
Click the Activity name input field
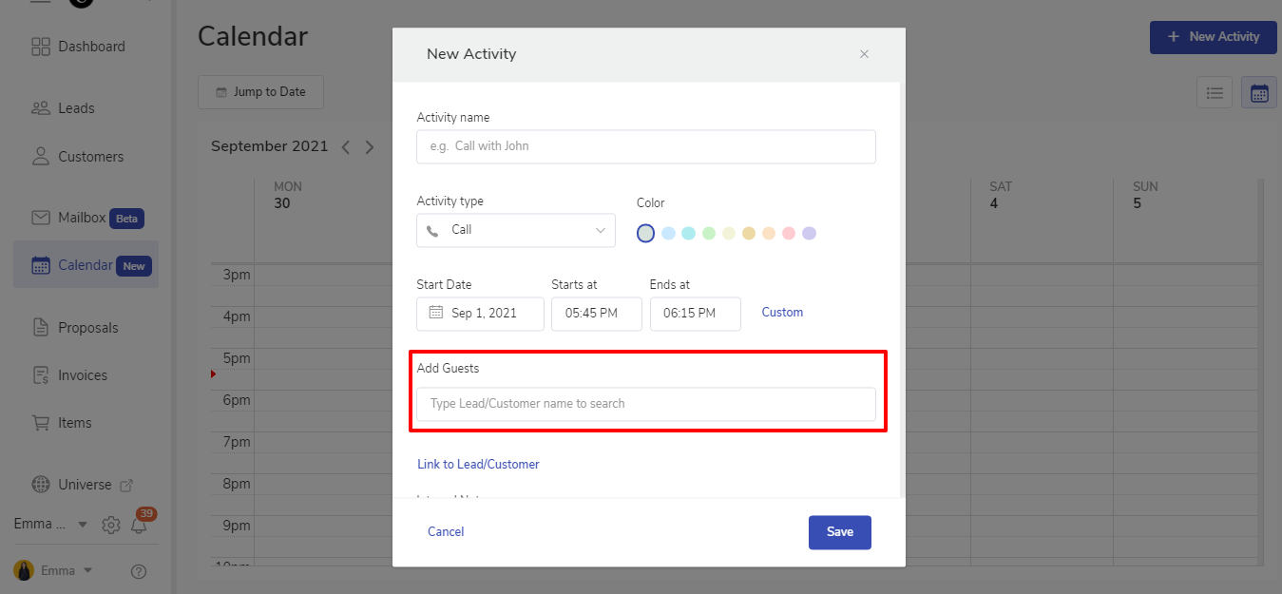click(645, 146)
